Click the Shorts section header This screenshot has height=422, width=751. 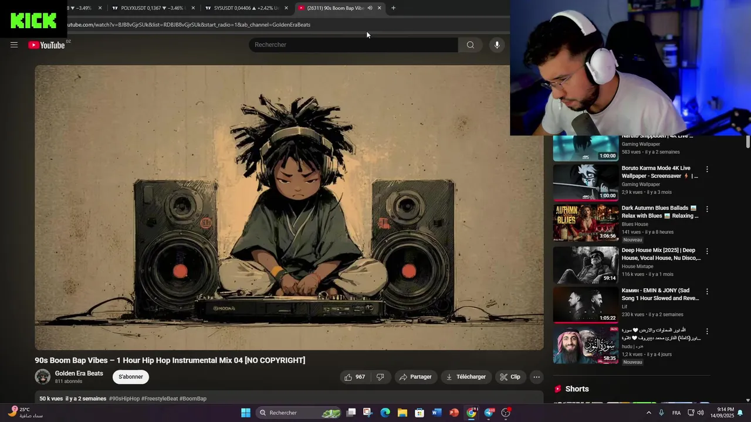(x=571, y=389)
